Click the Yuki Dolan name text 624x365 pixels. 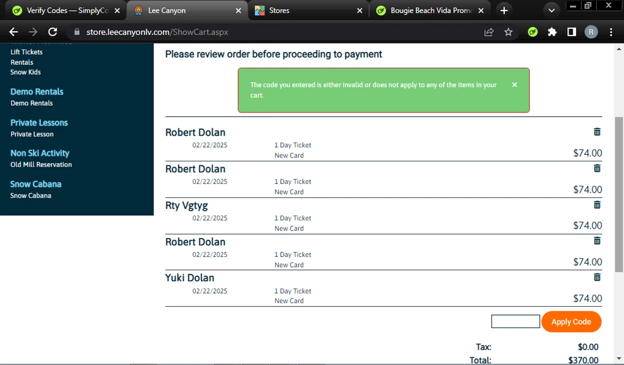click(190, 278)
